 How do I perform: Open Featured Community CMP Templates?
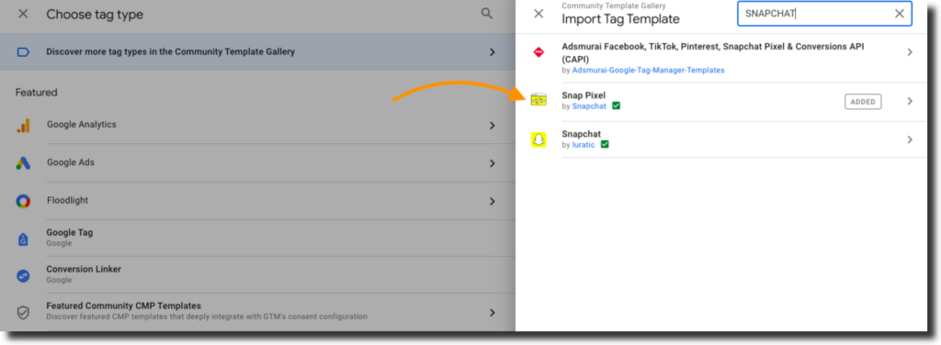coord(257,311)
